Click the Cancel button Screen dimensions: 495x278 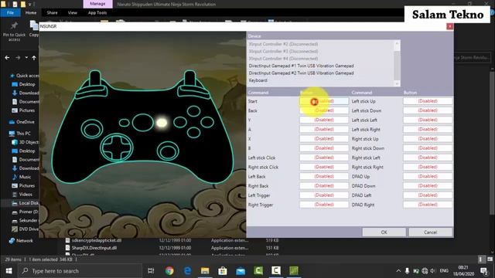pos(430,232)
